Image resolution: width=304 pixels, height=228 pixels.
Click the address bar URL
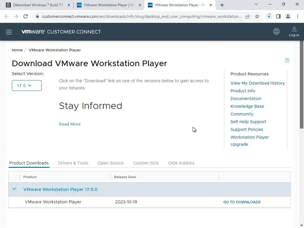(142, 17)
